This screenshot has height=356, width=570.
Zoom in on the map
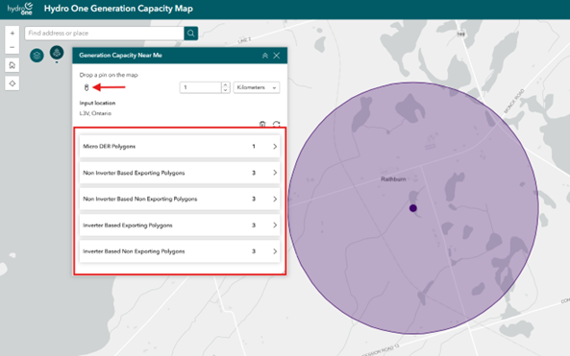click(12, 33)
